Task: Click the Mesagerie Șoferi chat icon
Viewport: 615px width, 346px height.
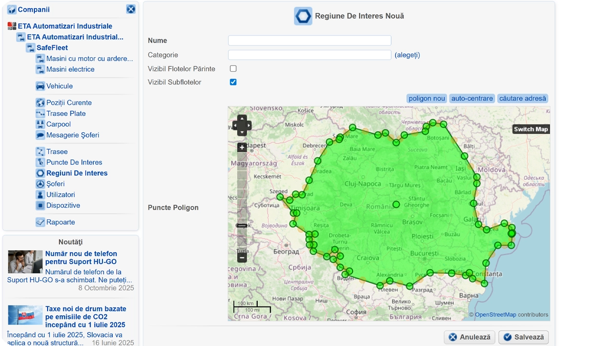Action: (x=40, y=135)
